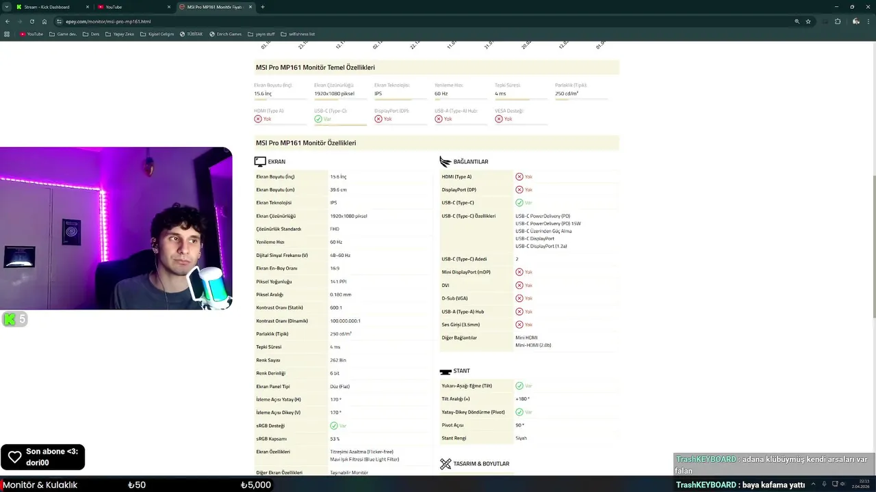Expand the yayın stuff bookmark folder
The height and width of the screenshot is (492, 876).
tap(261, 33)
